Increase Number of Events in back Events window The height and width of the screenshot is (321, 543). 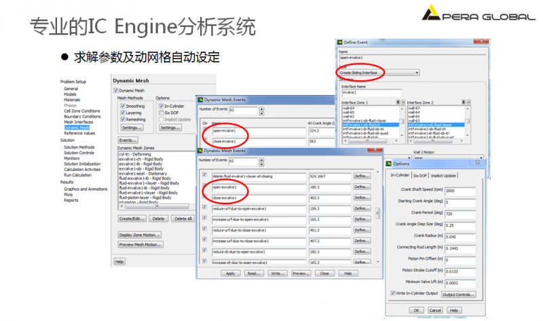point(261,109)
